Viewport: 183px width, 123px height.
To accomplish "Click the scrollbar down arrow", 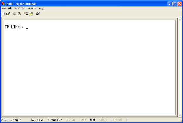I will tap(180, 116).
